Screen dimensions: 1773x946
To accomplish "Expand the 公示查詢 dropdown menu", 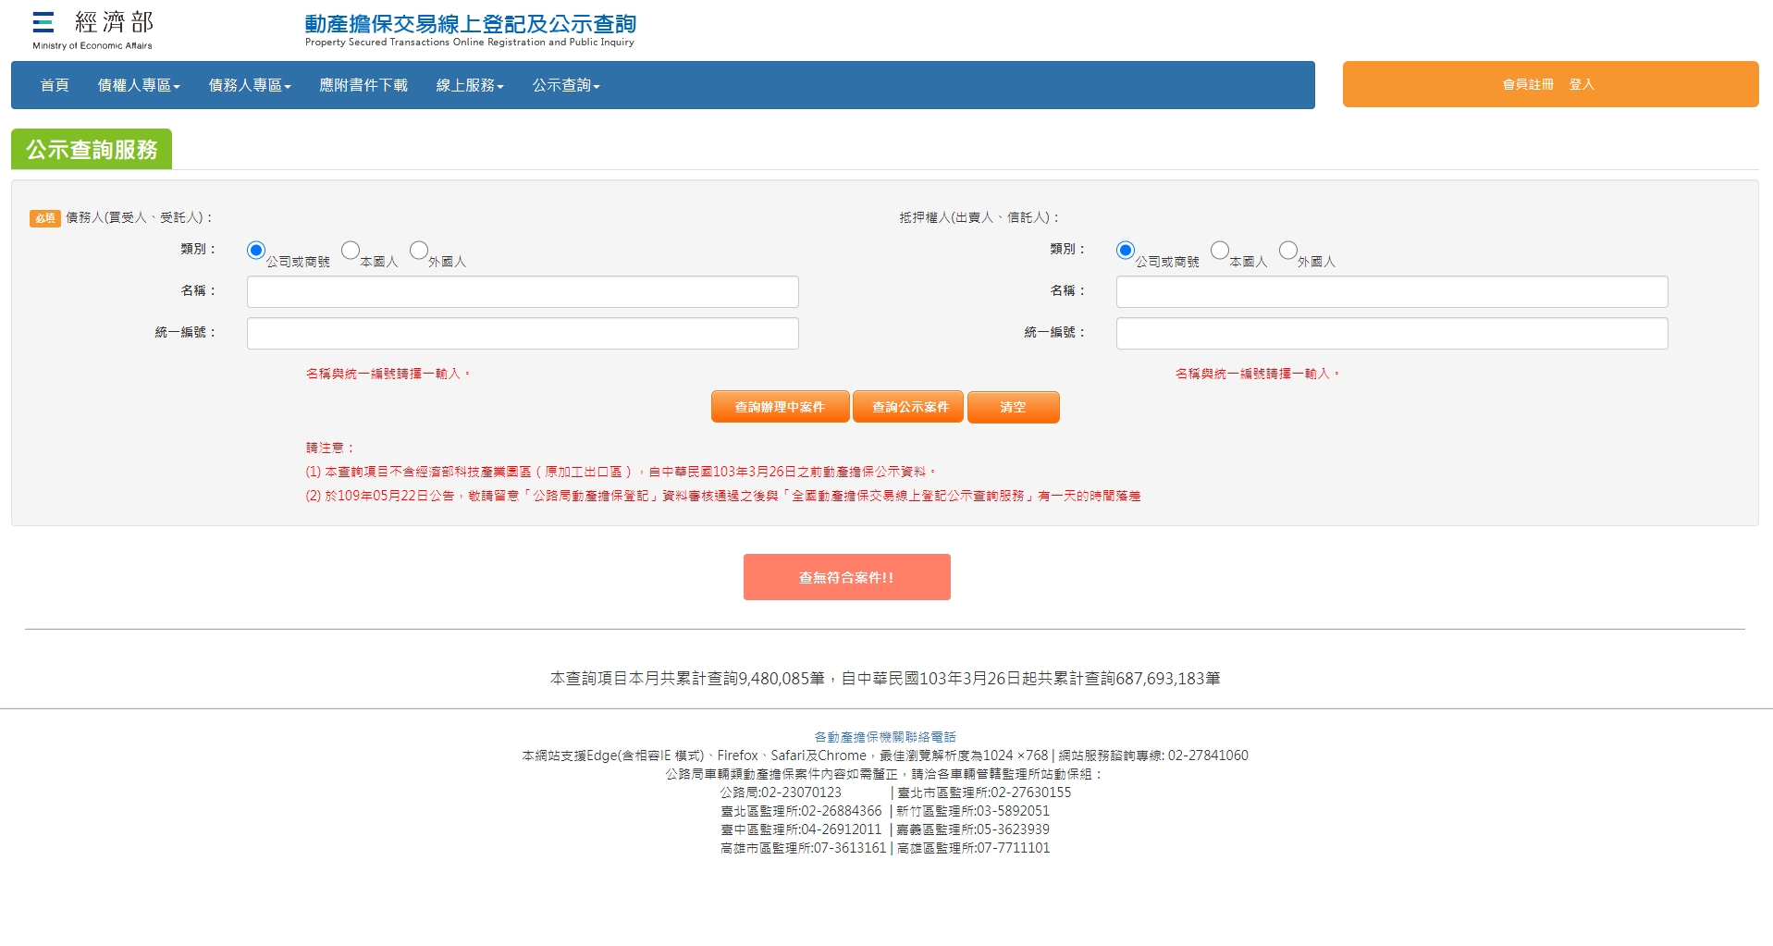I will (x=566, y=85).
